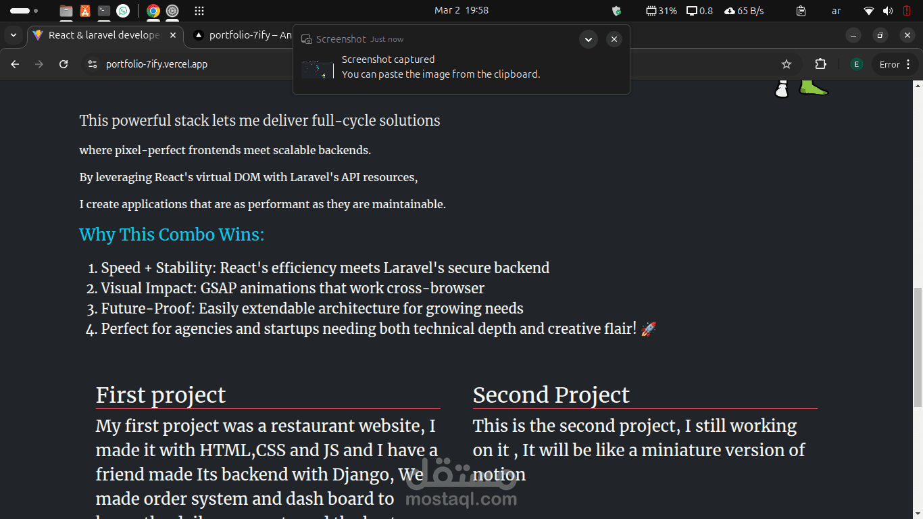This screenshot has height=519, width=923.
Task: Switch to the 'portfolio-7ify' tab
Action: click(x=242, y=35)
